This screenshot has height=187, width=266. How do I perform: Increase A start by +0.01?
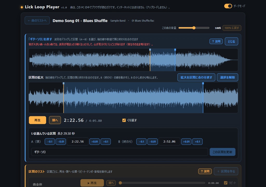95,142
